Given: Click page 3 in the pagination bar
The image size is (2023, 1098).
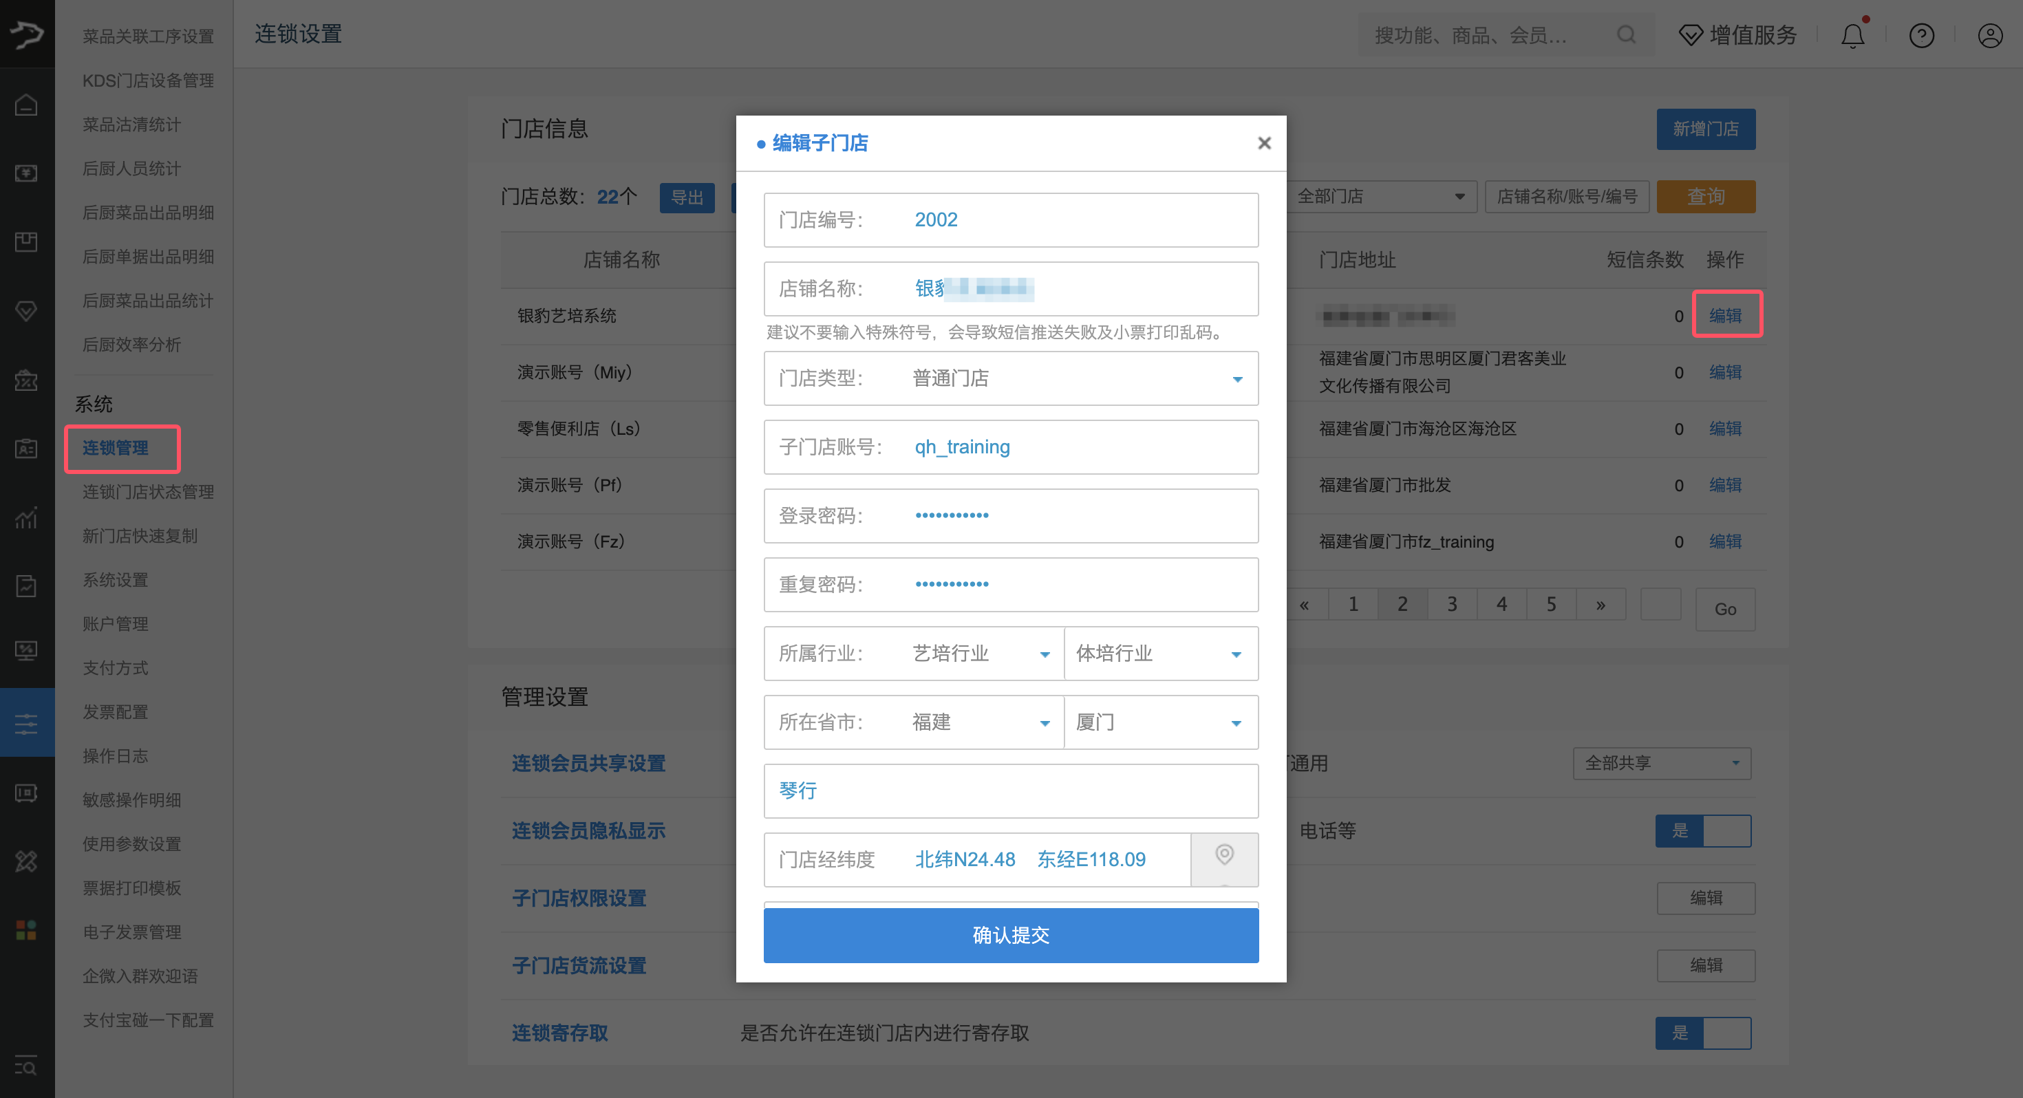Looking at the screenshot, I should pyautogui.click(x=1452, y=603).
